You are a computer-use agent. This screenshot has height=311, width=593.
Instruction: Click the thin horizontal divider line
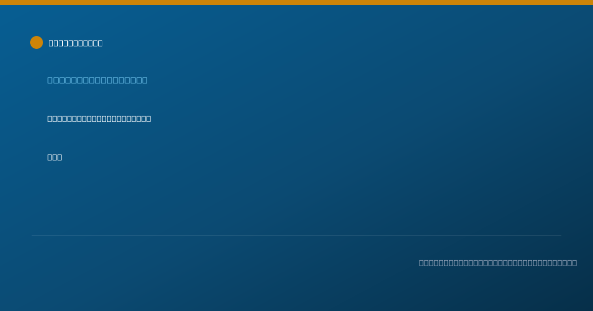[x=296, y=235]
